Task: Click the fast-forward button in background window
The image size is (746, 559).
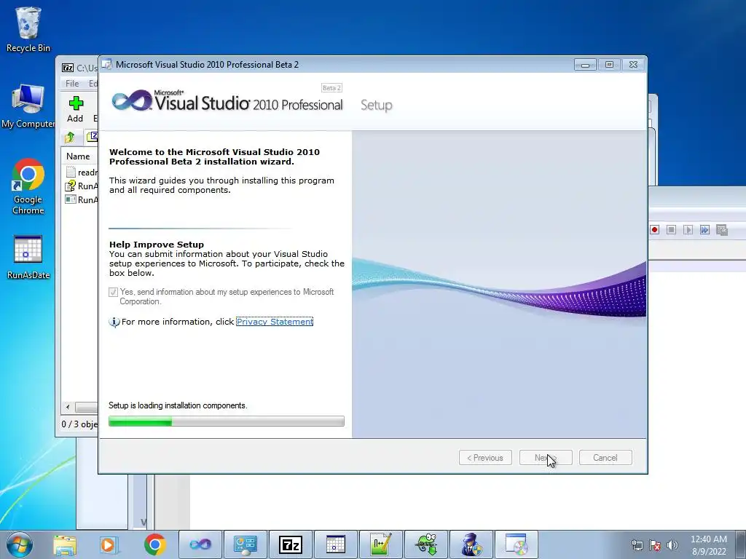Action: pos(704,229)
